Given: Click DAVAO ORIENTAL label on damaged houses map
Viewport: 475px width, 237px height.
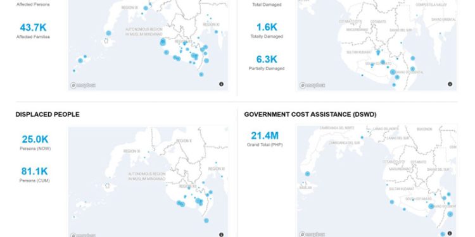Looking at the screenshot, I should 443,20.
